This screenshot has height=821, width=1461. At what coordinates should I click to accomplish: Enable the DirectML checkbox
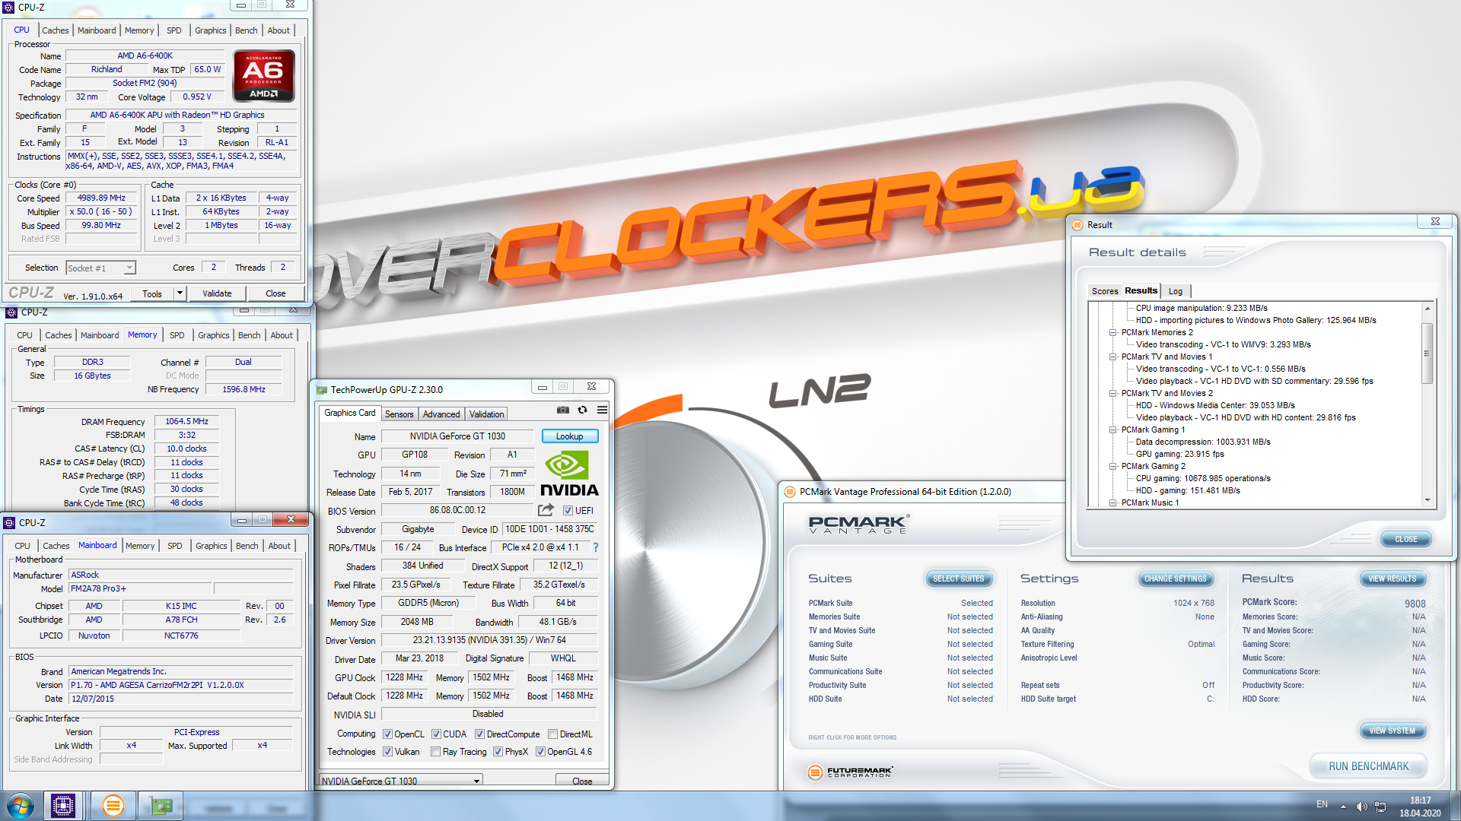click(x=553, y=734)
